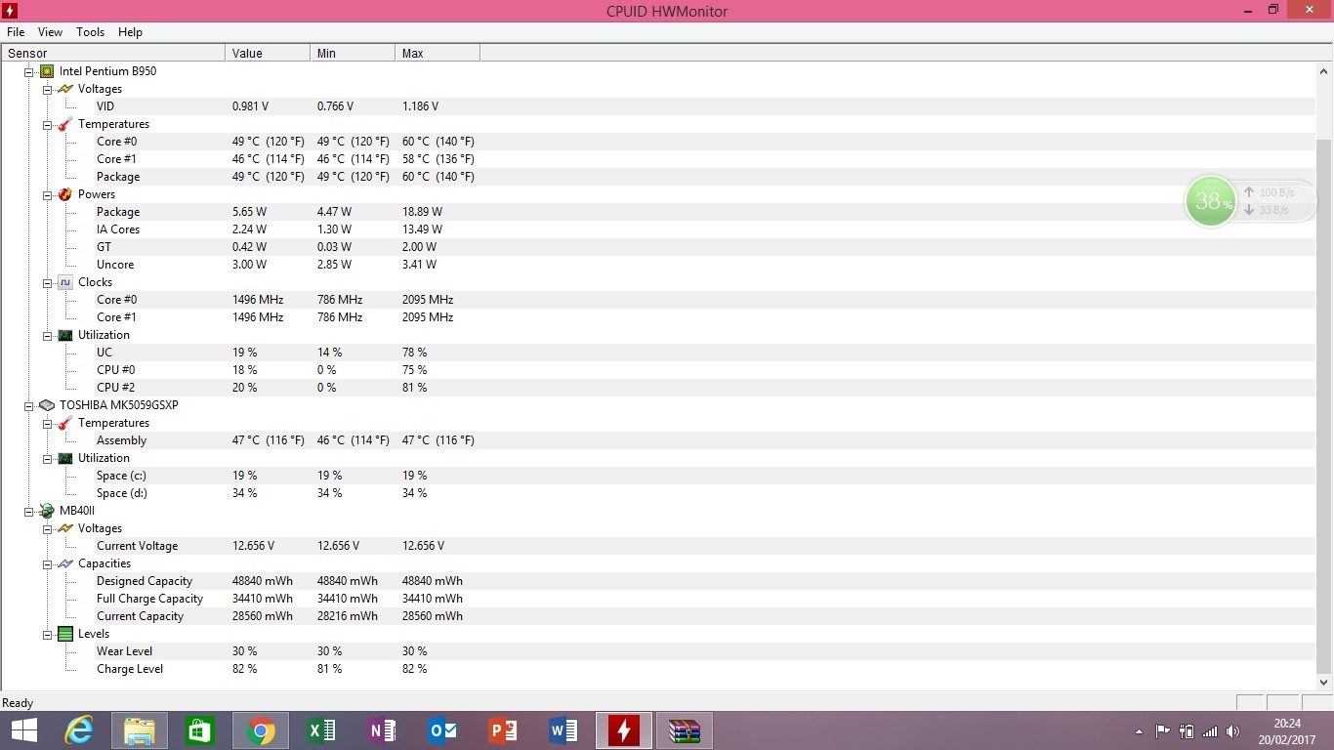
Task: Click the Voltages icon under Intel Pentium B950
Action: (65, 89)
